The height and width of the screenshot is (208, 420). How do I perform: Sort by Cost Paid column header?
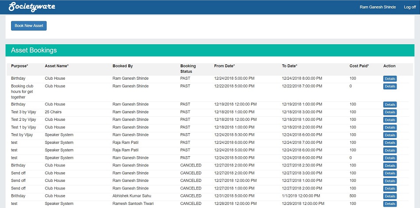click(x=359, y=66)
